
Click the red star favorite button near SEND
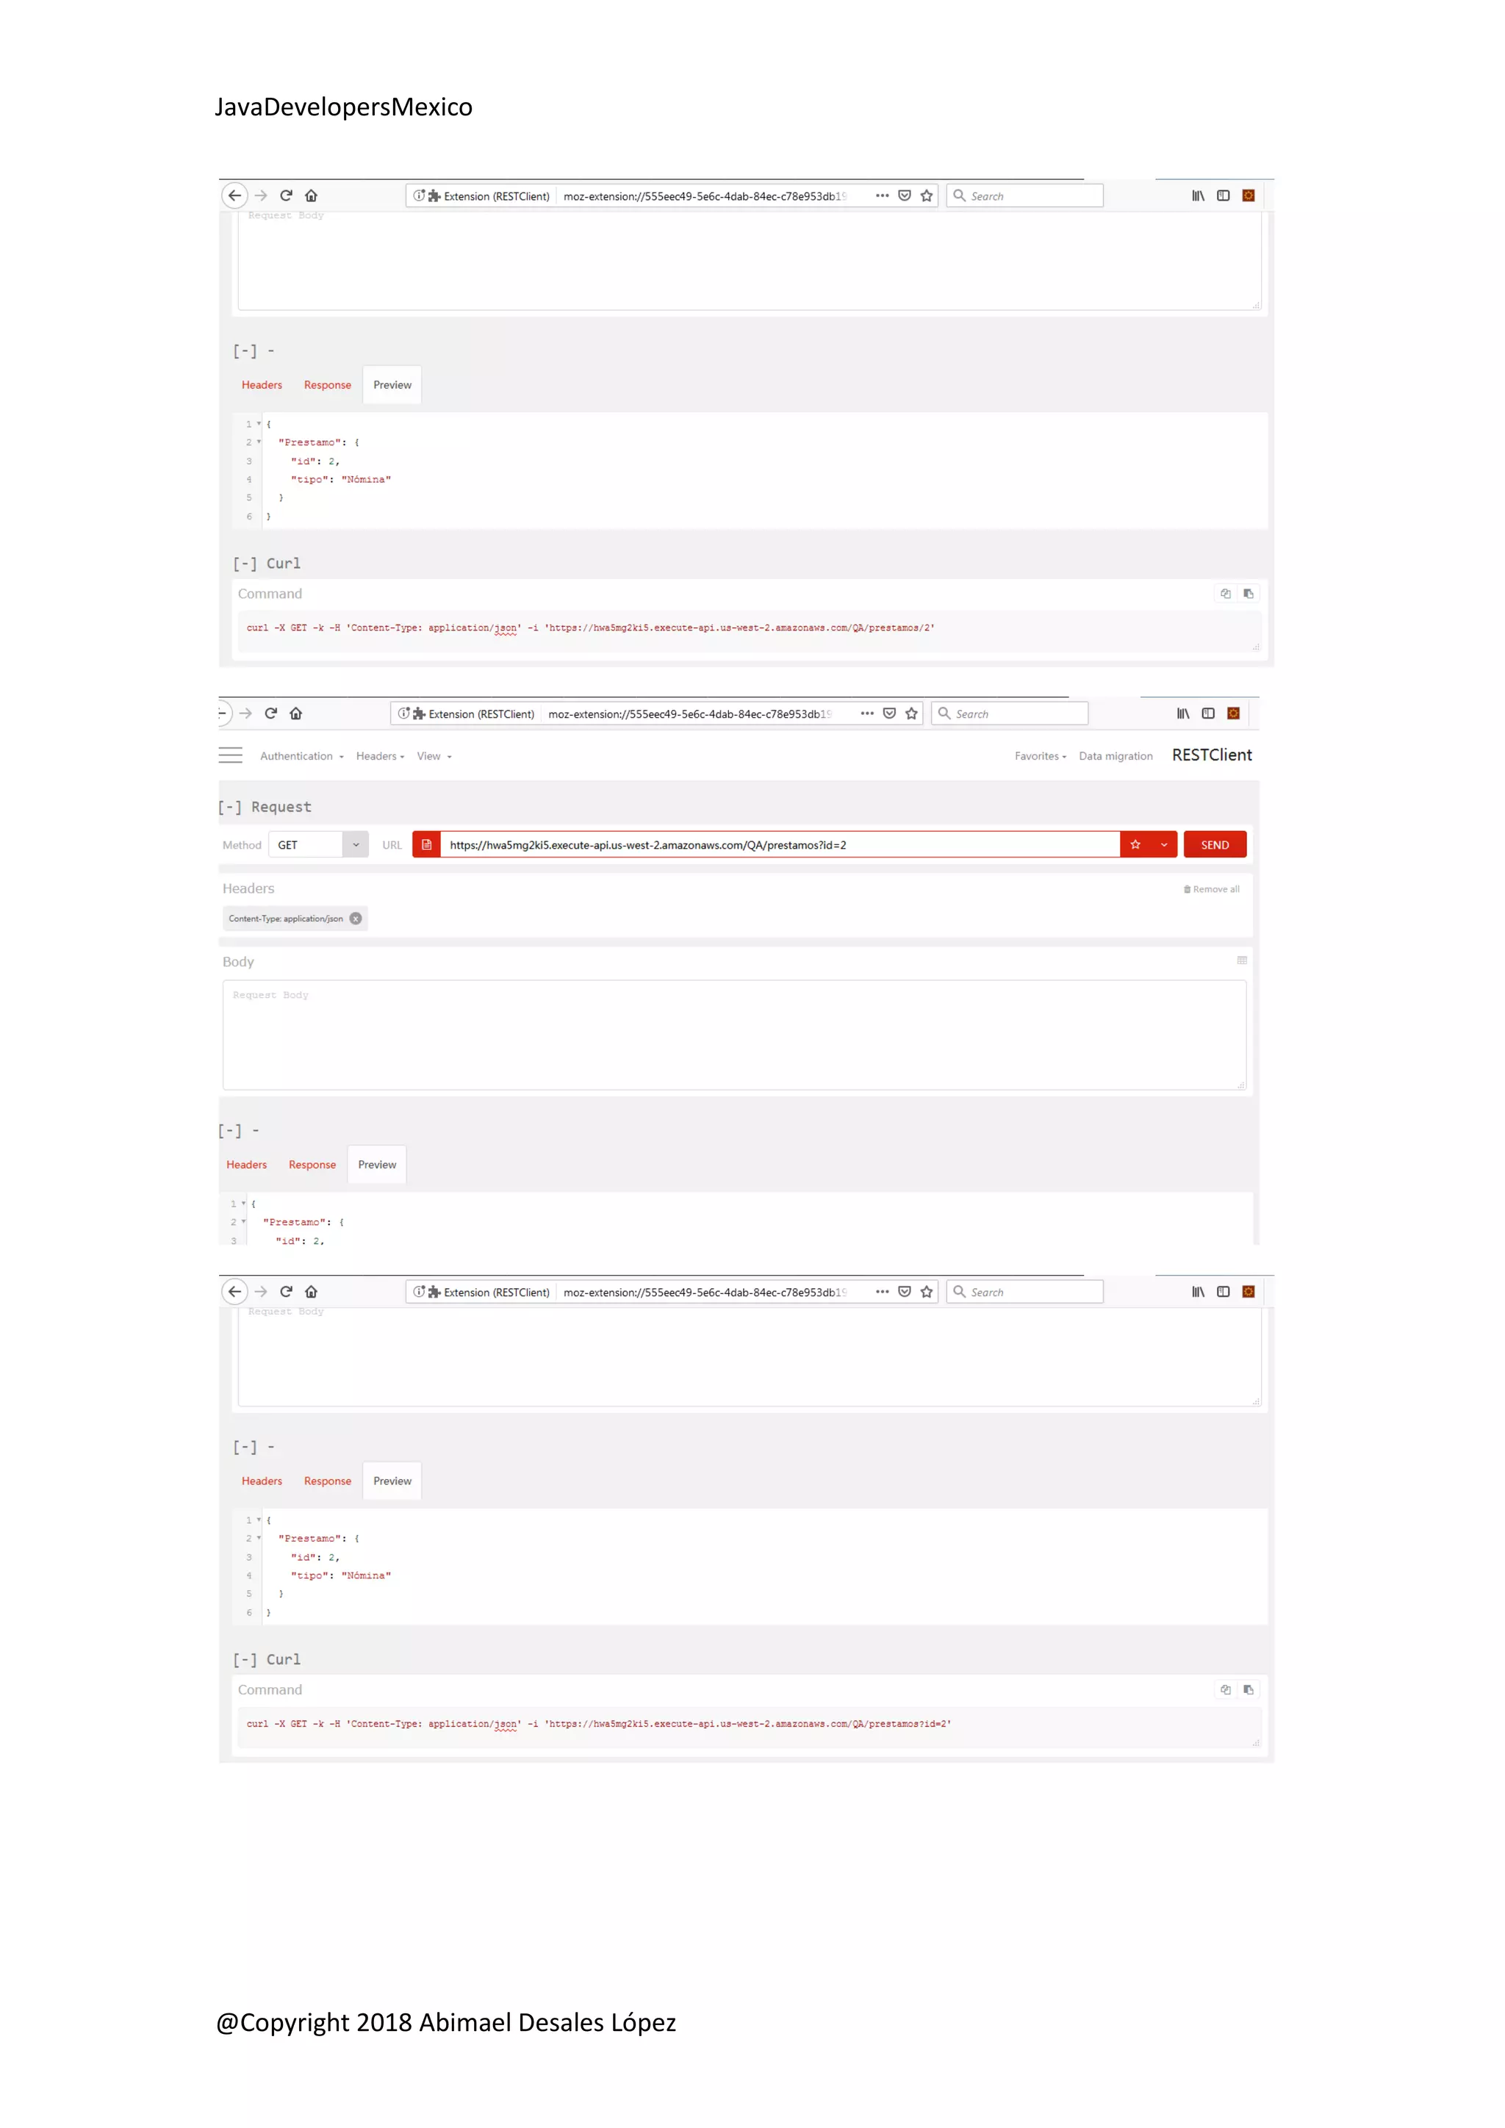pyautogui.click(x=1135, y=844)
